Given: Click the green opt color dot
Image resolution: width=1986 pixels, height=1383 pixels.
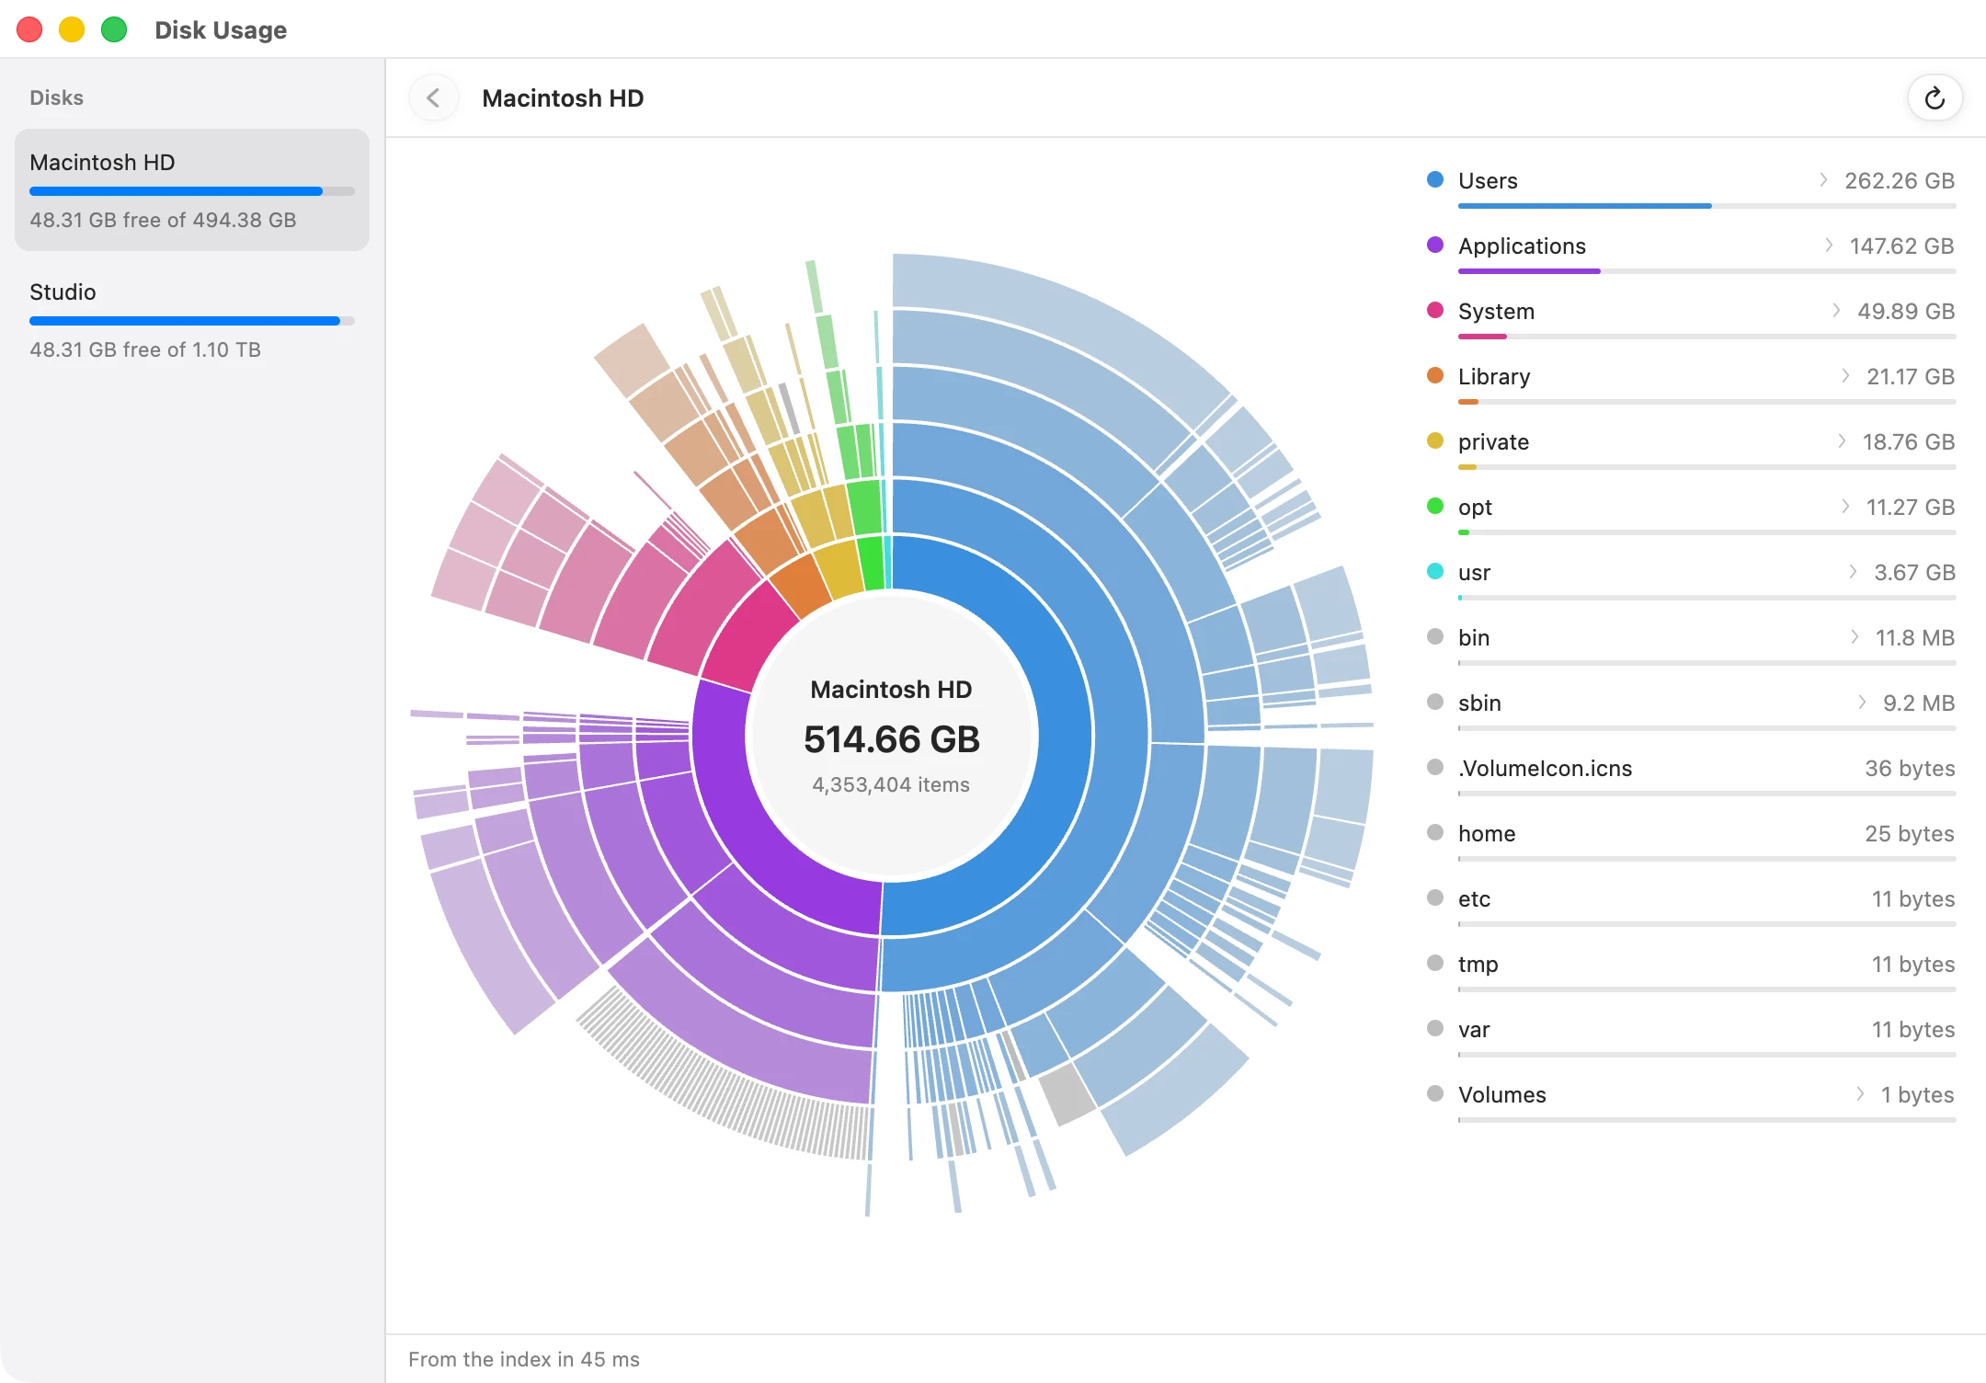Looking at the screenshot, I should coord(1435,506).
